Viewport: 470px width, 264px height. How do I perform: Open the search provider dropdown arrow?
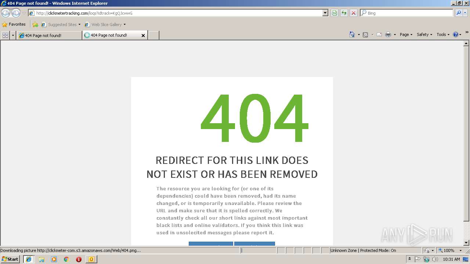[x=466, y=13]
